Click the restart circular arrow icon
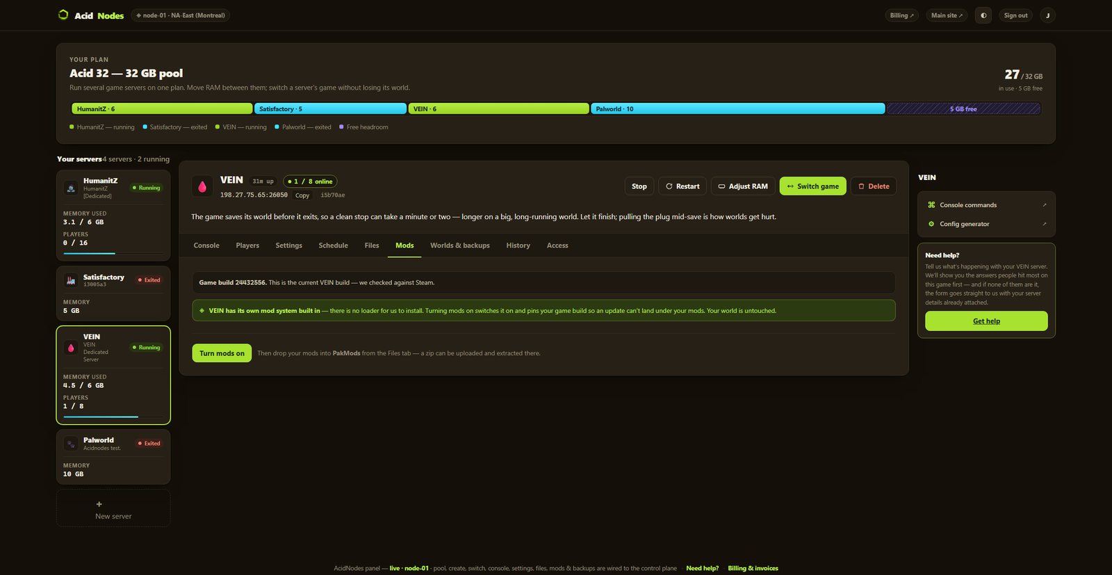Image resolution: width=1112 pixels, height=575 pixels. tap(669, 186)
